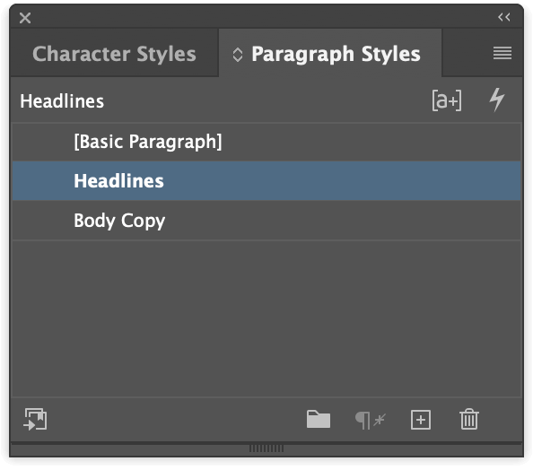The width and height of the screenshot is (533, 470).
Task: Open the panel hamburger menu
Action: coord(502,53)
